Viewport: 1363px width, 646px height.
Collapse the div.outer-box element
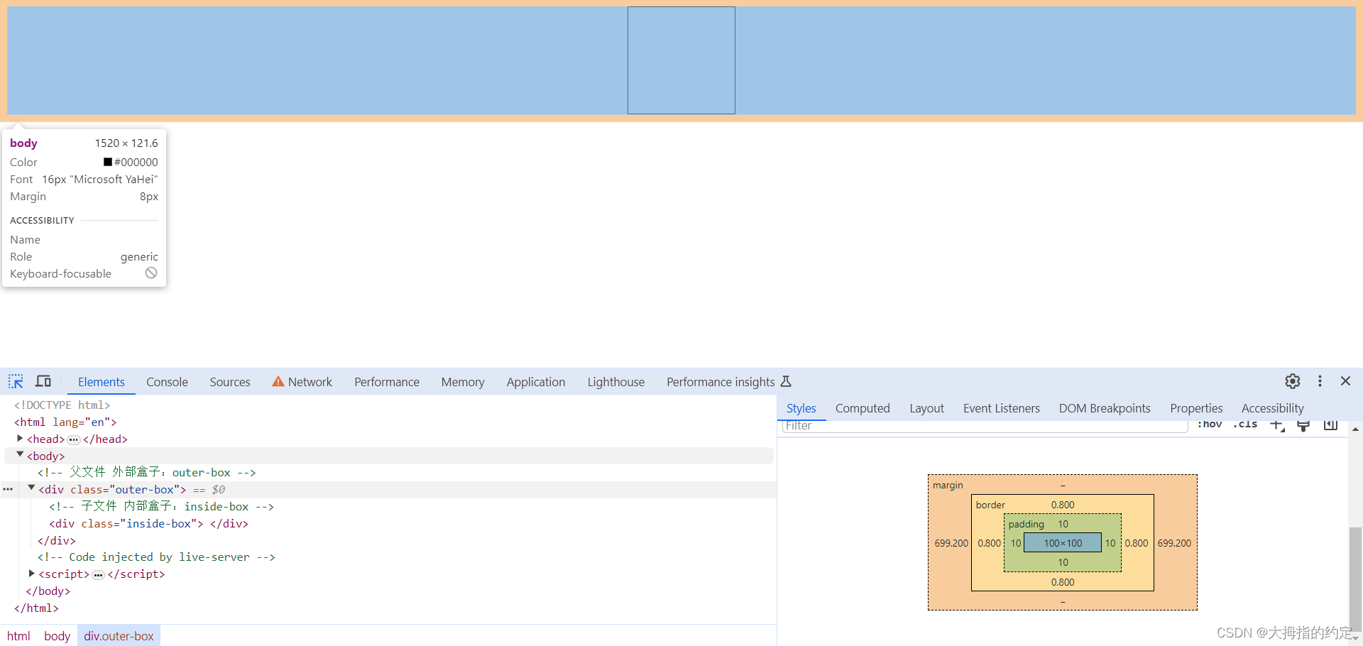coord(31,488)
